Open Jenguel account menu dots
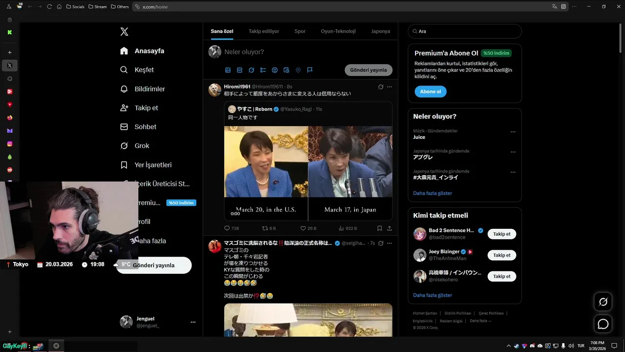The image size is (625, 352). 193,322
